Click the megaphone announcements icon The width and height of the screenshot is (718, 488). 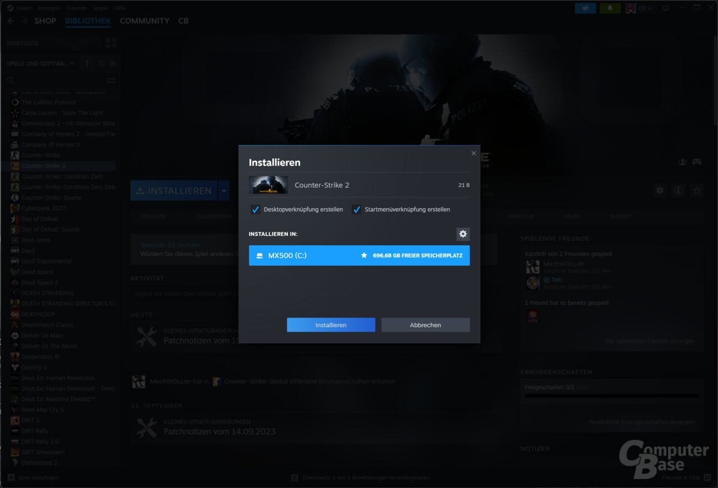(x=586, y=8)
